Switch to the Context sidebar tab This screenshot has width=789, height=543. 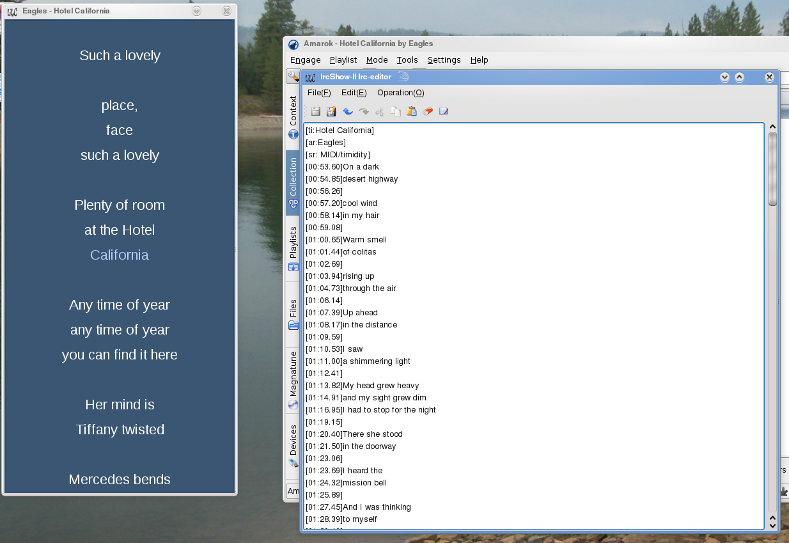click(x=293, y=117)
